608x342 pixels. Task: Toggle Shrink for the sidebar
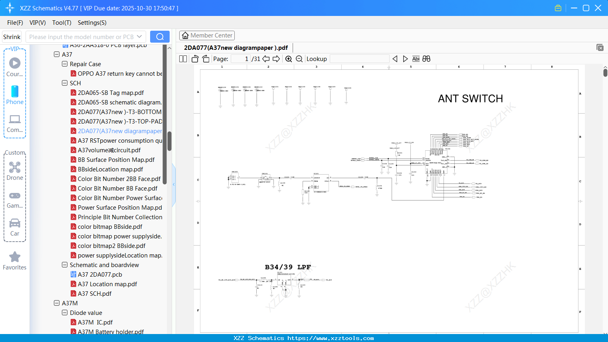click(x=12, y=37)
